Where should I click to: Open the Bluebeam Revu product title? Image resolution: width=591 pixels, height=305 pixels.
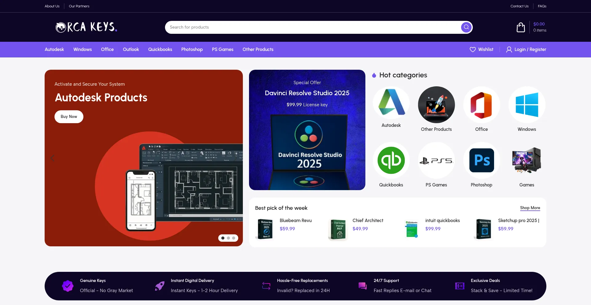click(296, 221)
